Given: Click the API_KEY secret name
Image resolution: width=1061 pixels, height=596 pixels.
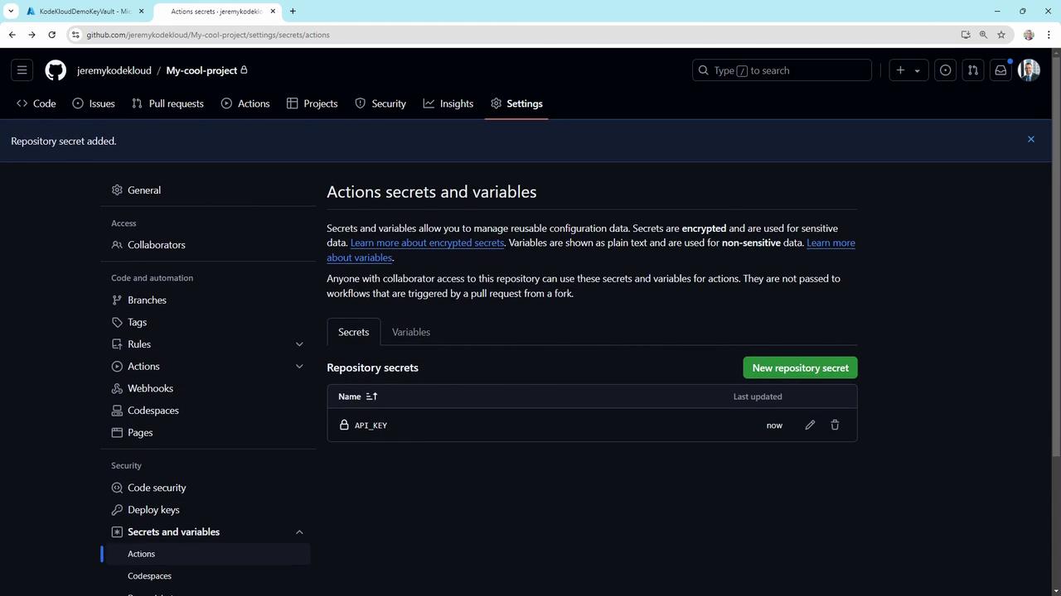Looking at the screenshot, I should click(371, 425).
